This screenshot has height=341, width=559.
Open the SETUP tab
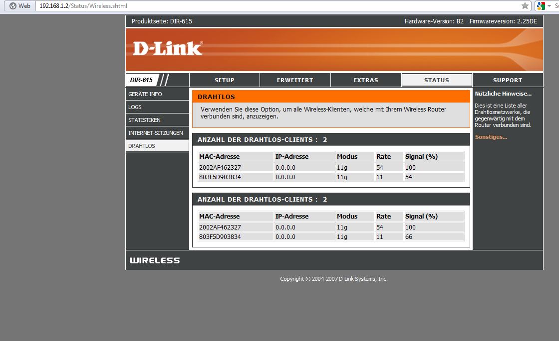[x=224, y=80]
